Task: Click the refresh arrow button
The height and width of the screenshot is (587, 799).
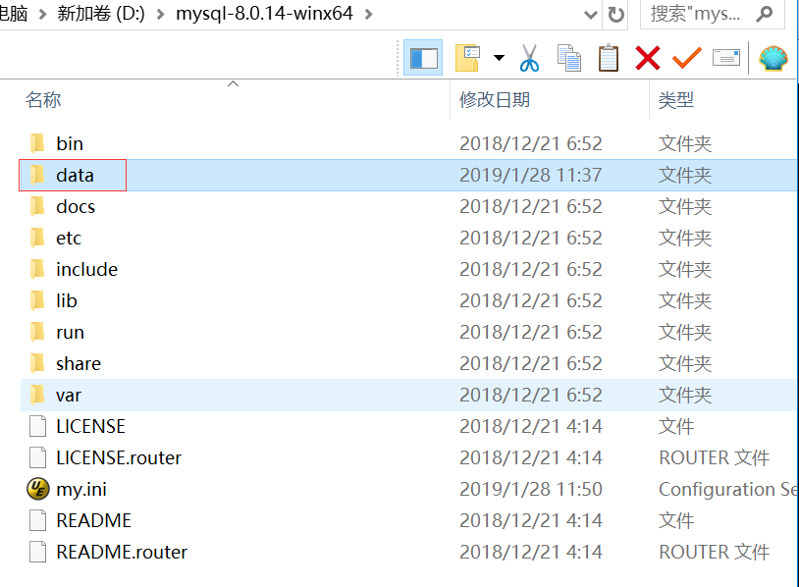Action: pyautogui.click(x=615, y=15)
